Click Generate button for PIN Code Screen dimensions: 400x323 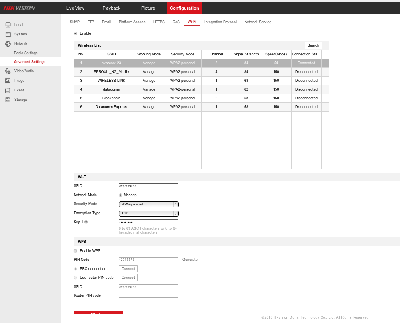coord(190,260)
